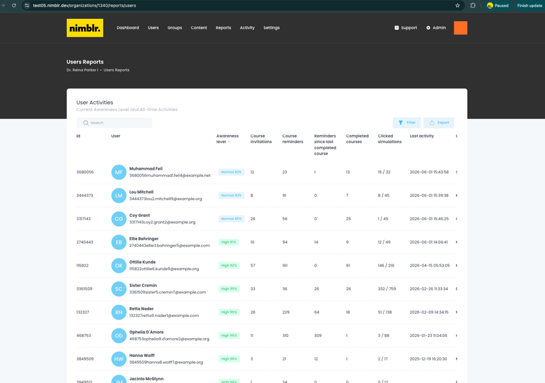
Task: Open site information icon in address bar
Action: point(27,5)
